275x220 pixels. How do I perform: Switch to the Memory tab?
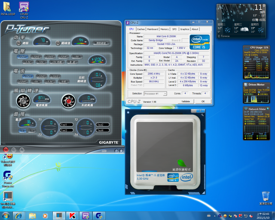(x=165, y=29)
